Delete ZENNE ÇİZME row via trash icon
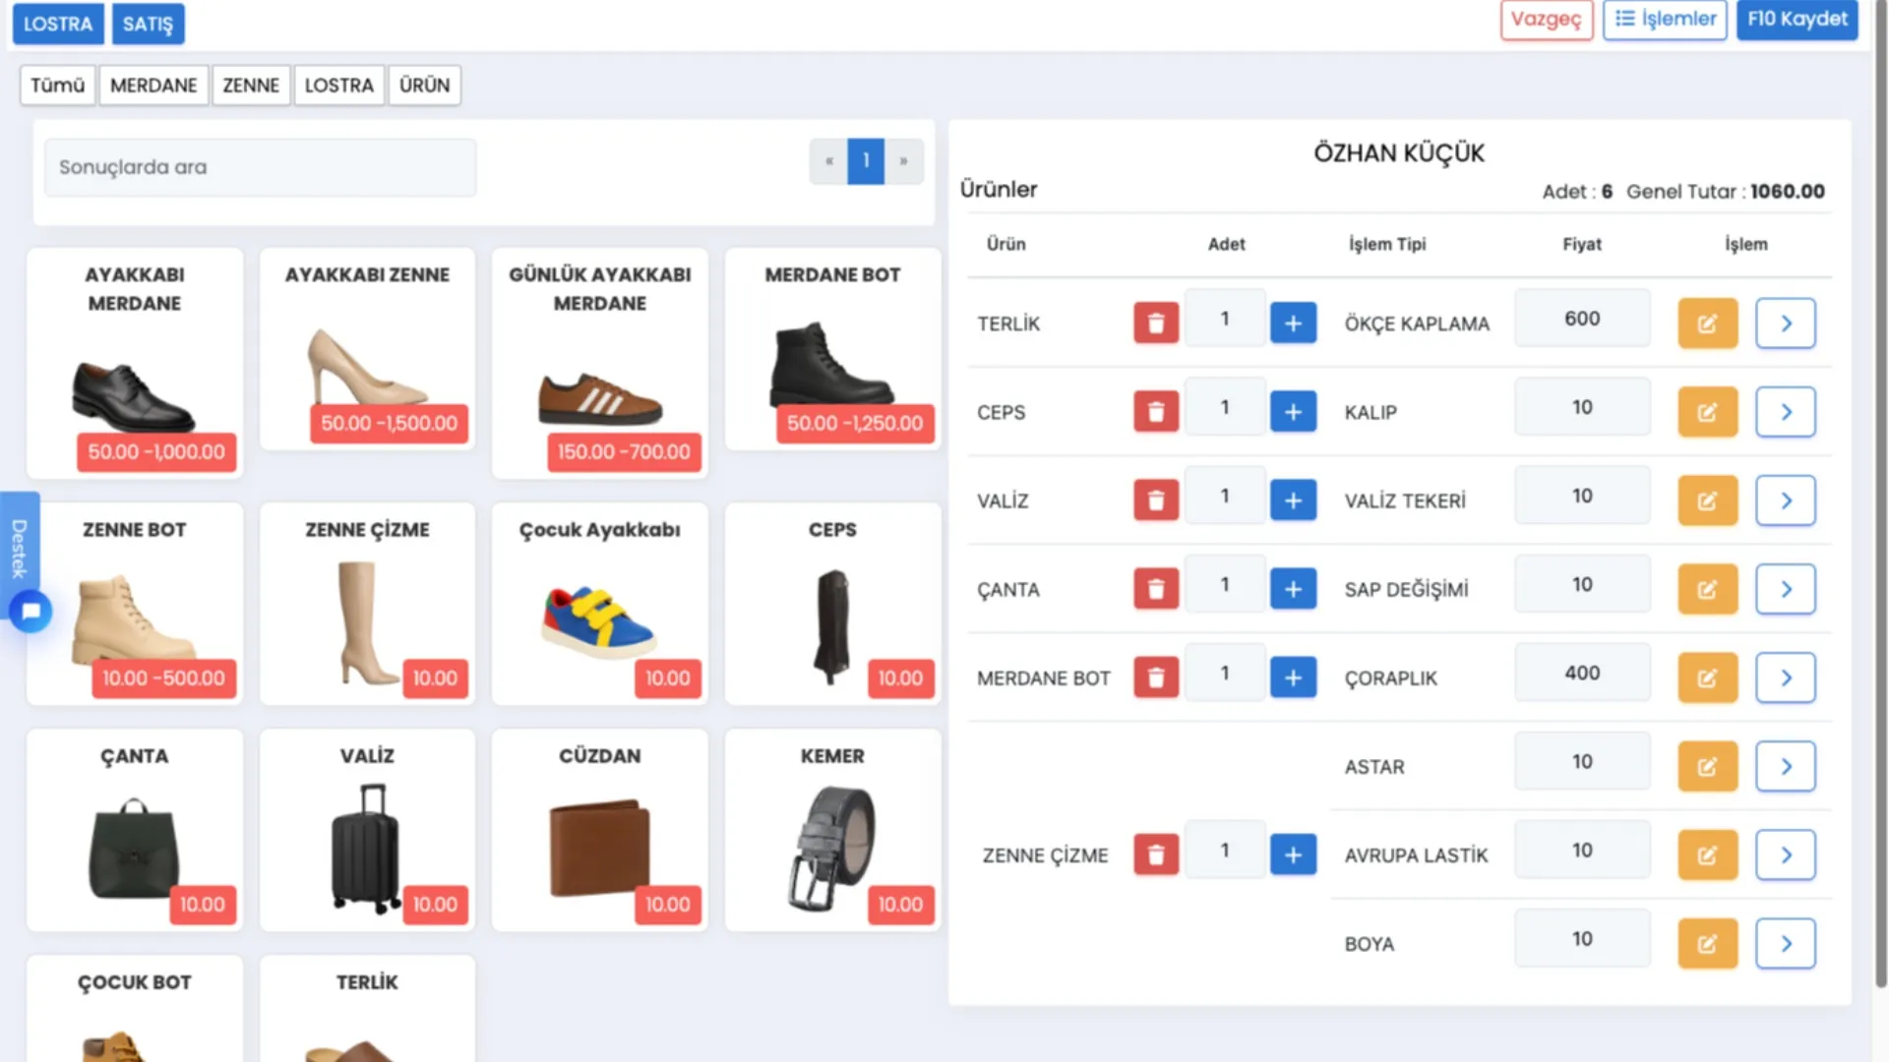The width and height of the screenshot is (1889, 1062). (1156, 855)
